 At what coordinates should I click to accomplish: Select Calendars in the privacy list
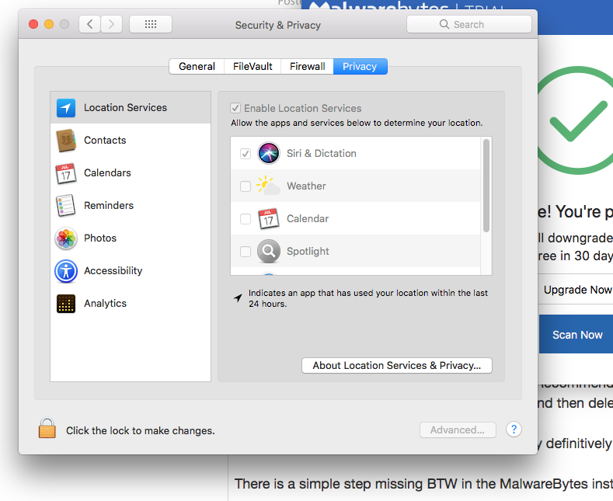(x=107, y=172)
